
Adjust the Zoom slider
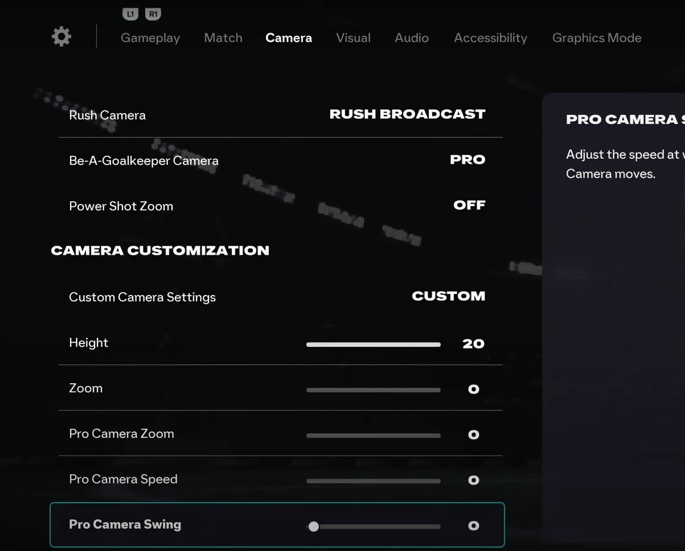click(374, 390)
